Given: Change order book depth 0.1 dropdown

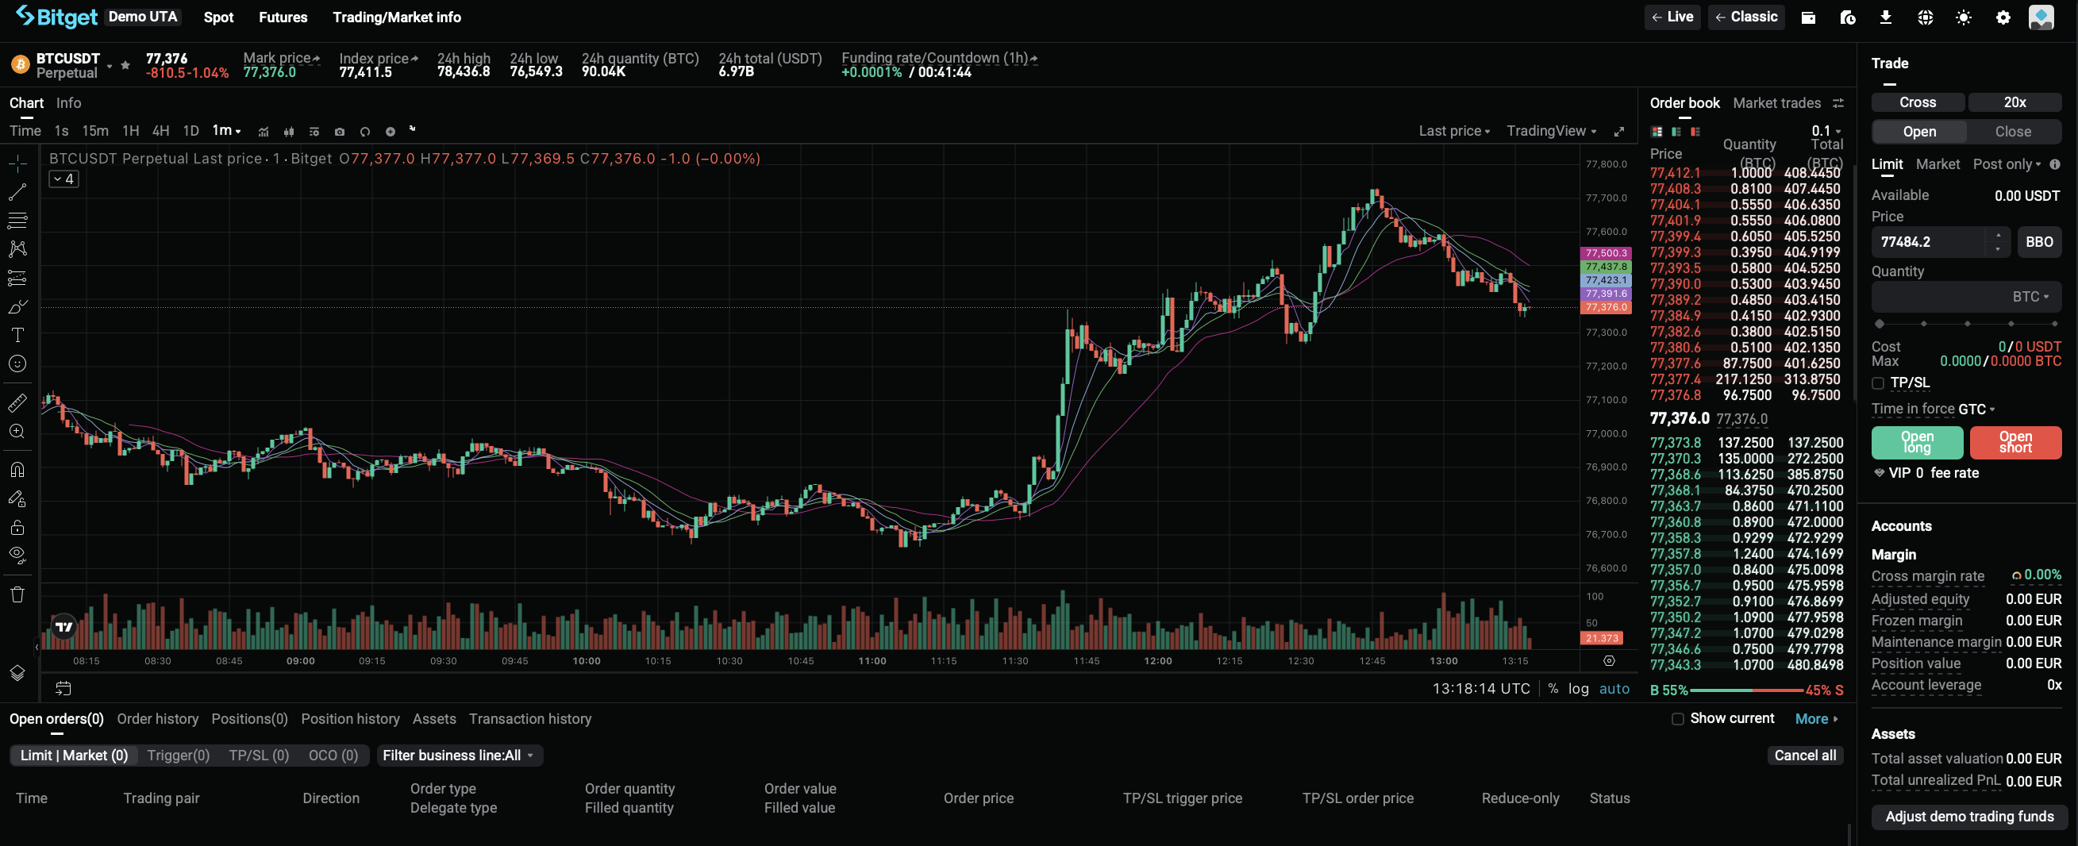Looking at the screenshot, I should [x=1826, y=131].
